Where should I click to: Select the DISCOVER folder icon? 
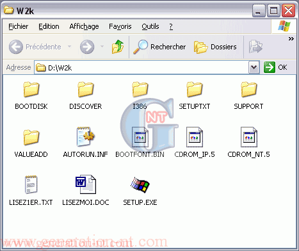pyautogui.click(x=86, y=89)
